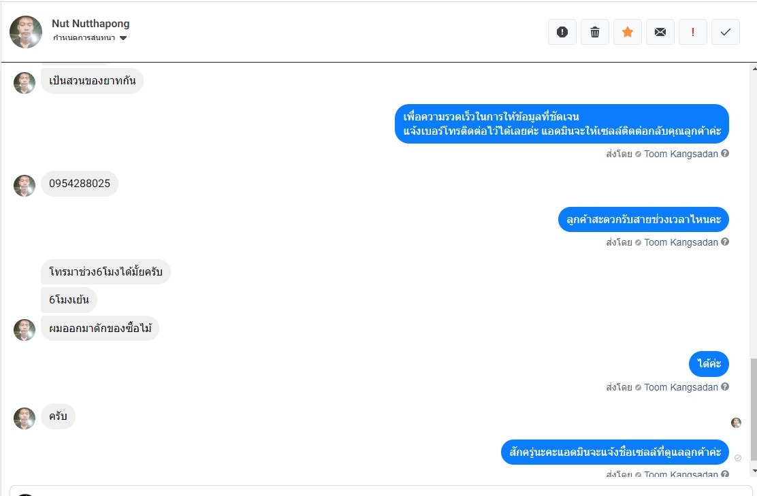The height and width of the screenshot is (496, 757).
Task: Mark conversation unread with envelope icon
Action: click(660, 32)
